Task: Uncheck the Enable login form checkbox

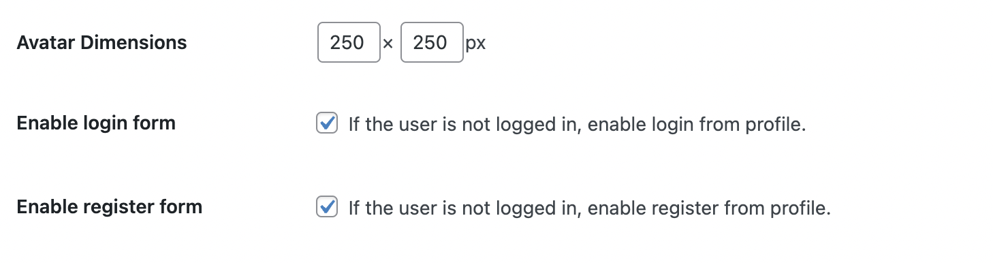Action: (x=327, y=124)
